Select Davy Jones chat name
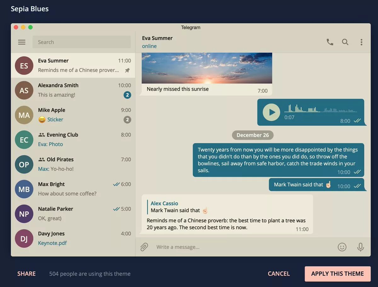Image resolution: width=378 pixels, height=287 pixels. tap(51, 234)
